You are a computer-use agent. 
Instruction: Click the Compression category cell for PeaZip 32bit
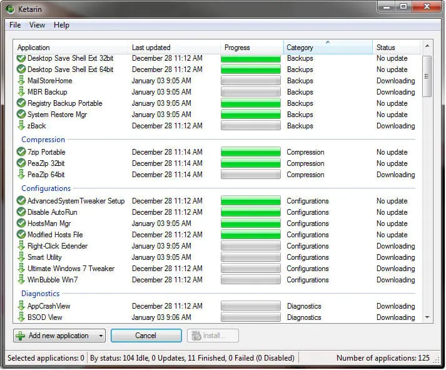305,163
